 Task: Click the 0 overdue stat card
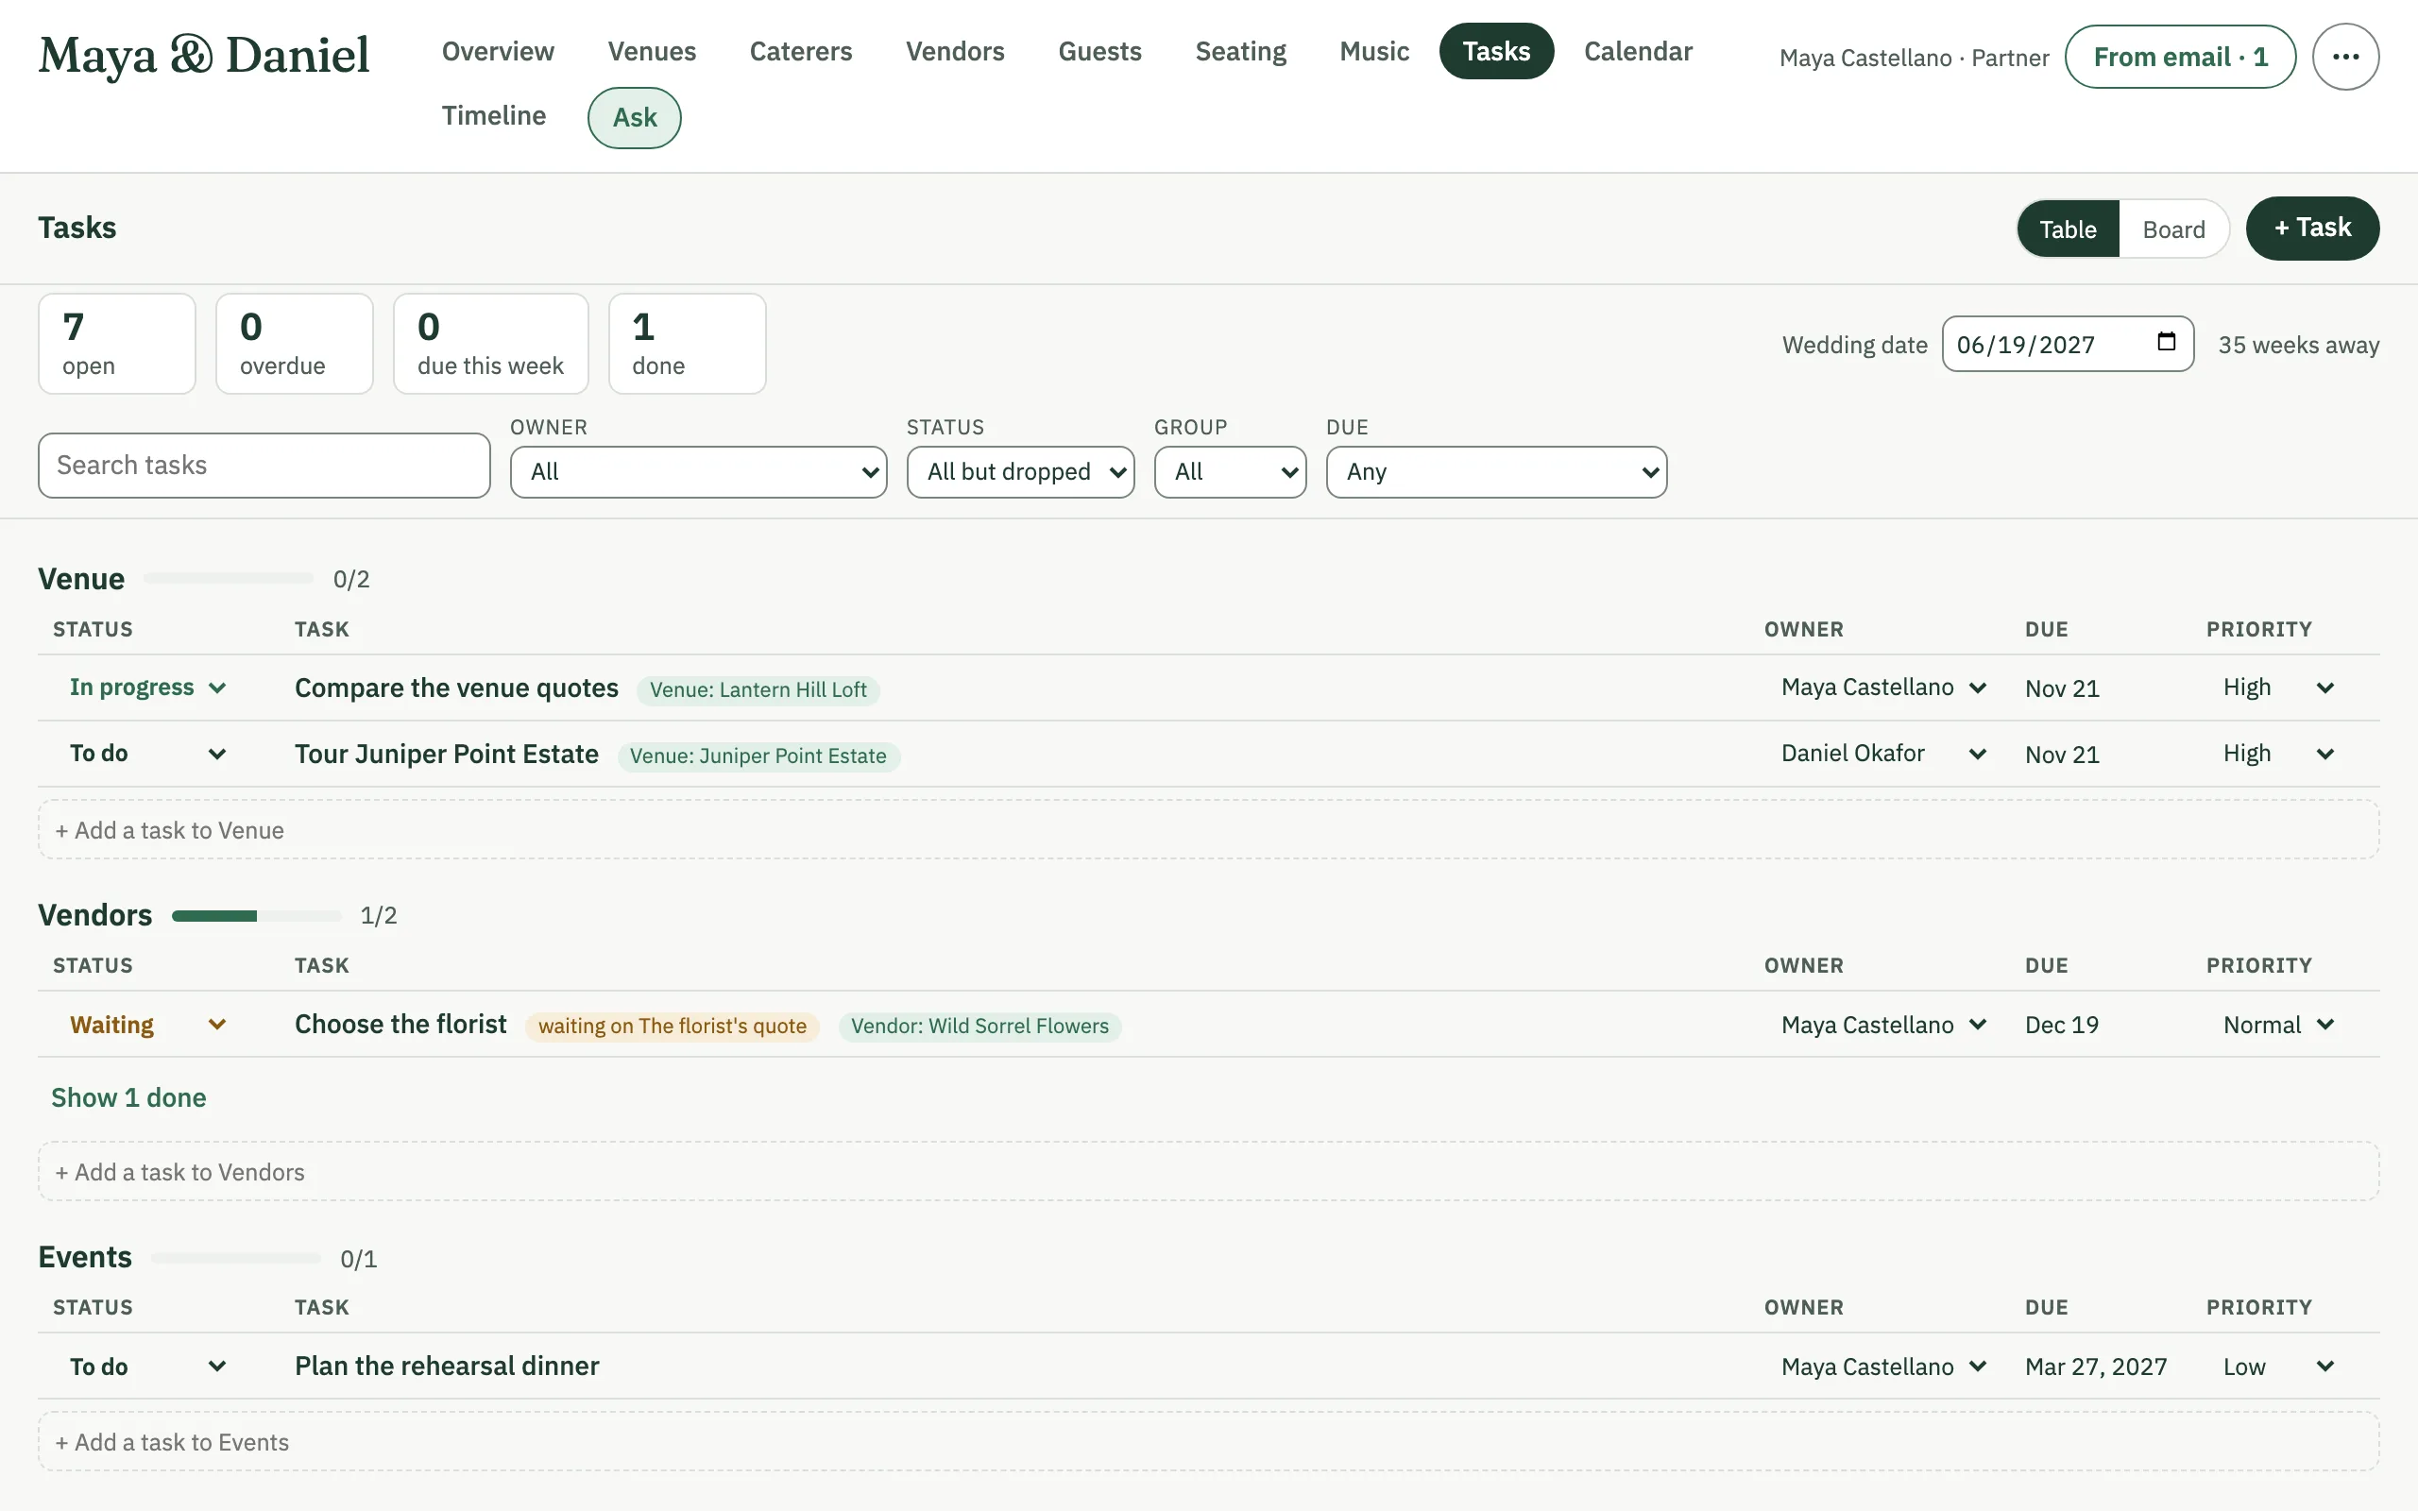pyautogui.click(x=295, y=344)
